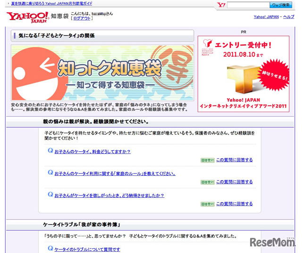Click the small red Y! icon beside search
The height and width of the screenshot is (253, 302).
click(x=221, y=5)
